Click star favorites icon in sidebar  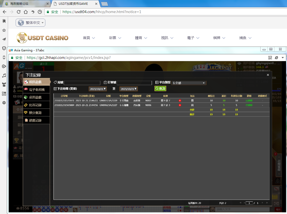click(4, 30)
